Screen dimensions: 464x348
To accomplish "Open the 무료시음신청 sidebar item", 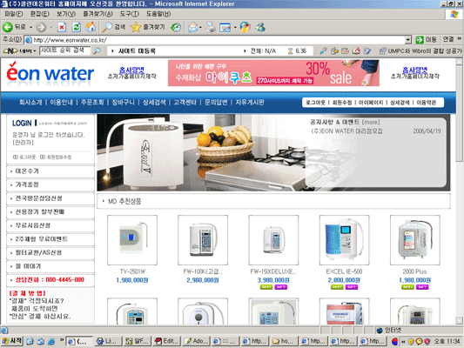I will pyautogui.click(x=50, y=226).
